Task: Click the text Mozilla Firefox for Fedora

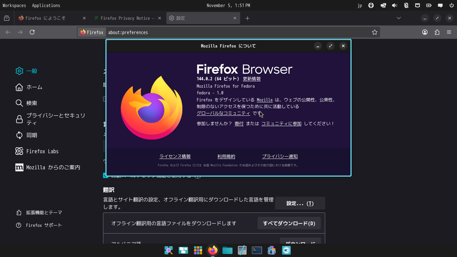Action: pyautogui.click(x=226, y=86)
